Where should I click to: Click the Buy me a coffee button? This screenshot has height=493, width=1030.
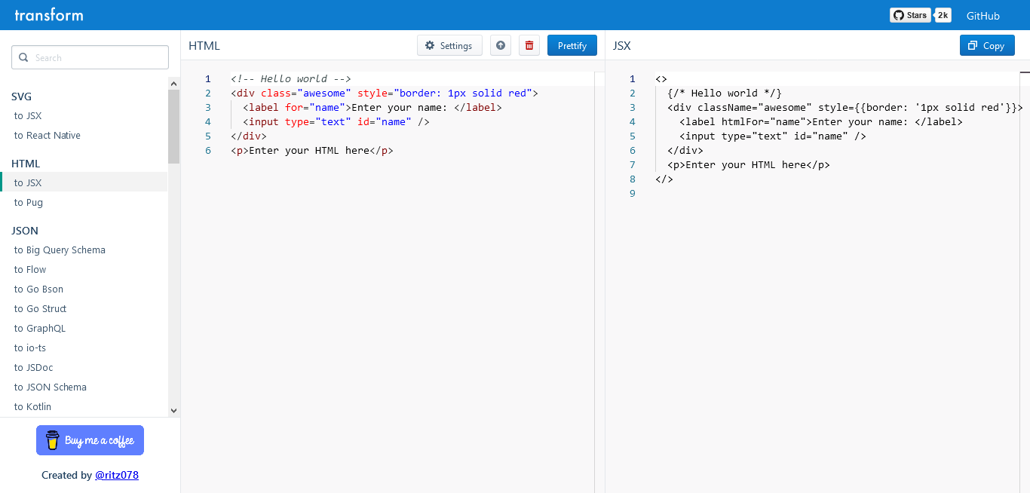tap(90, 439)
